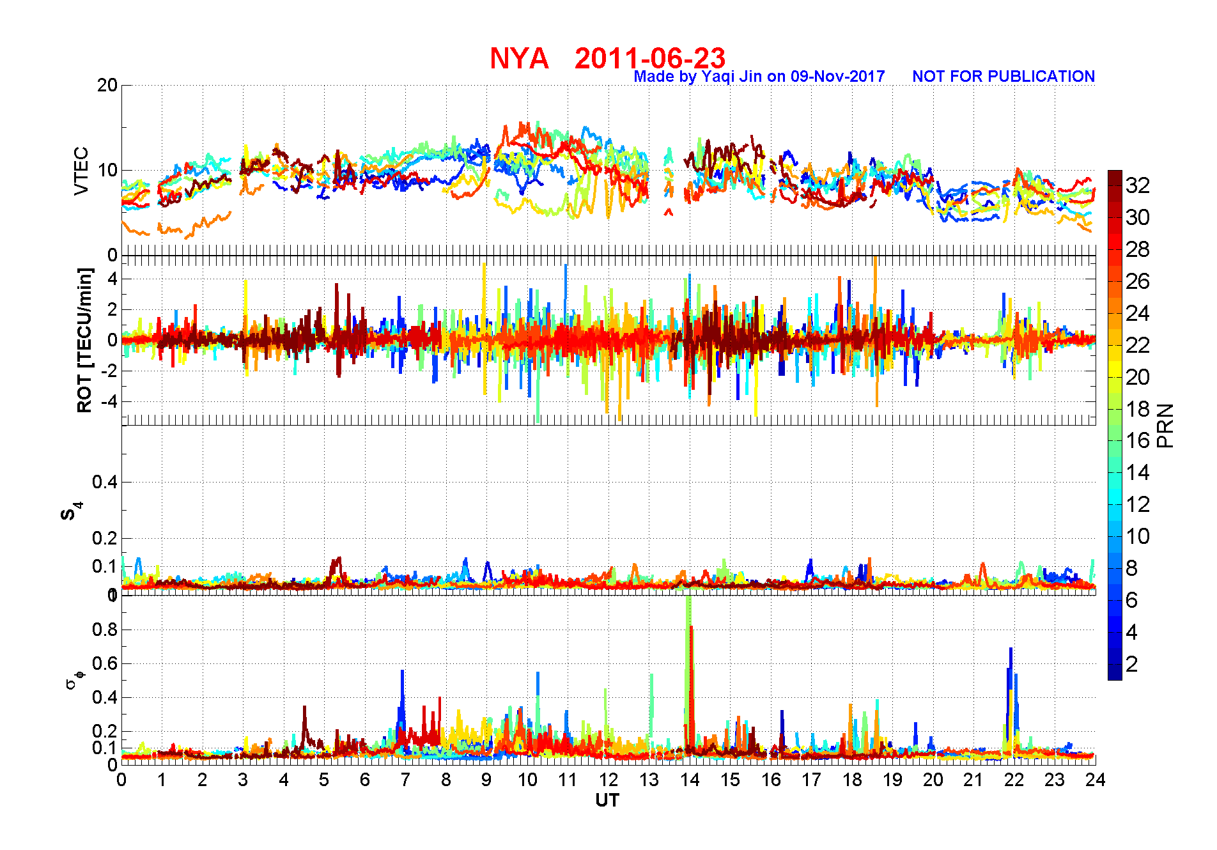The image size is (1217, 850).
Task: Click the plot title 'NYA 2011-06-23'
Action: click(607, 58)
